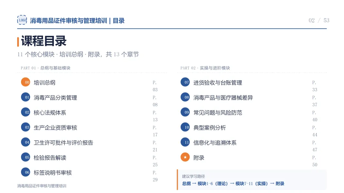Open the 培训总纲 chapter entry
344x193 pixels.
[45, 83]
